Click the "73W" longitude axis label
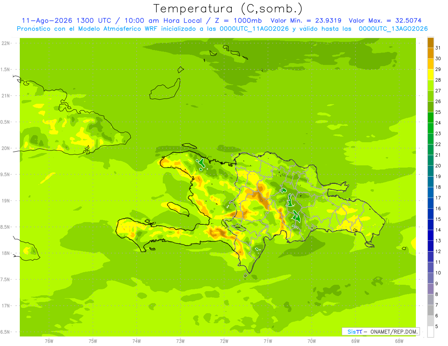Viewport: 448px width, 346px height. pyautogui.click(x=180, y=341)
